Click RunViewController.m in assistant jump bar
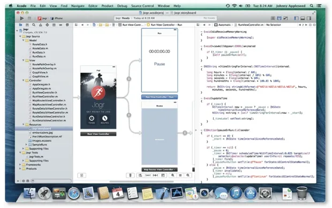Image resolution: width=332 pixels, height=208 pixels. 249,25
